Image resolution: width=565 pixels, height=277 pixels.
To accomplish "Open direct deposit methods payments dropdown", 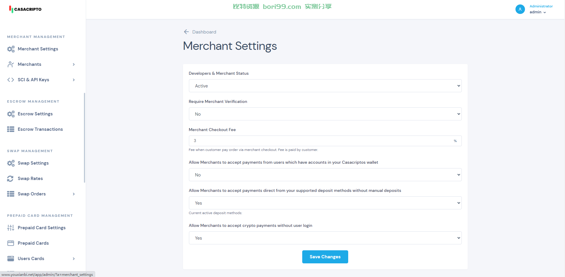I will [325, 203].
